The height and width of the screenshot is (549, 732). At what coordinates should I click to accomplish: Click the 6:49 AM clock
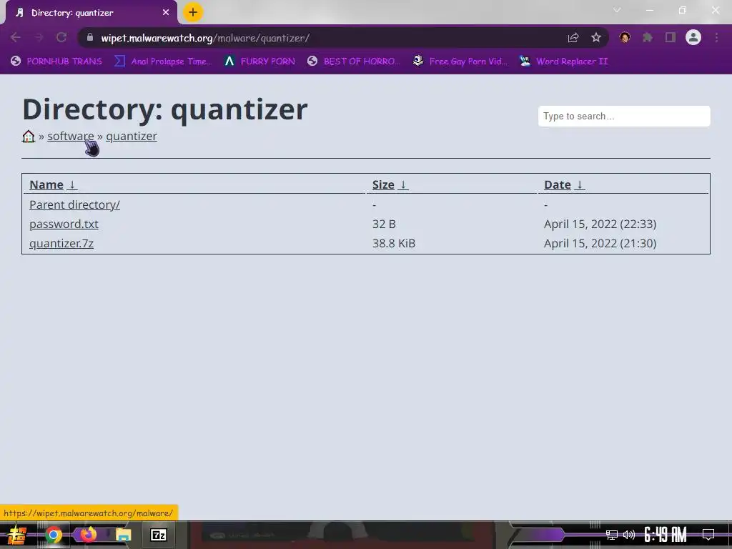(666, 535)
